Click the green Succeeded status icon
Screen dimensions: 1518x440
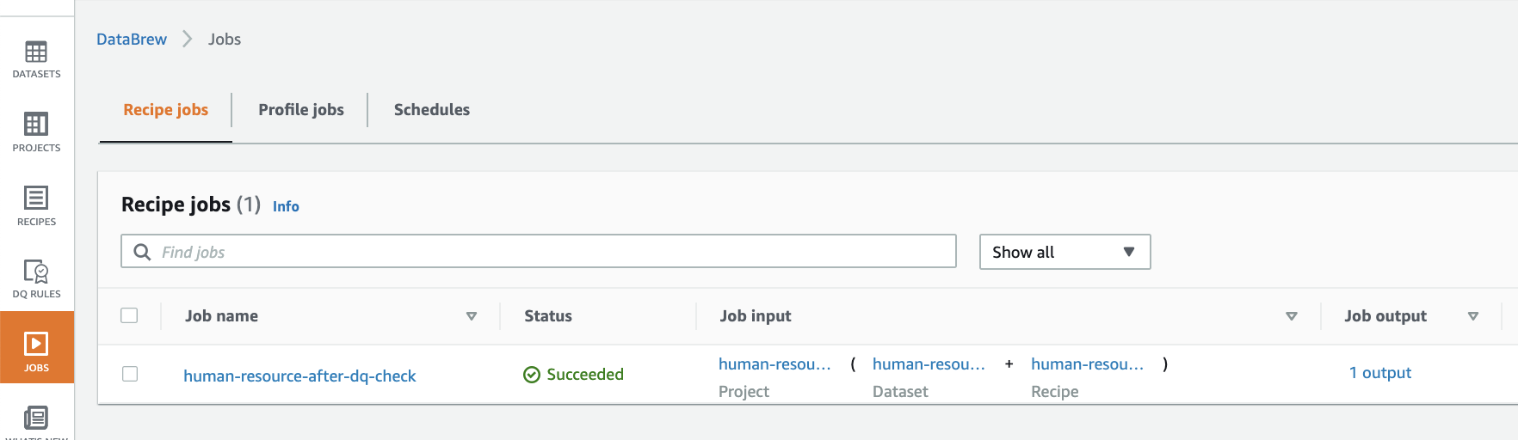(532, 375)
